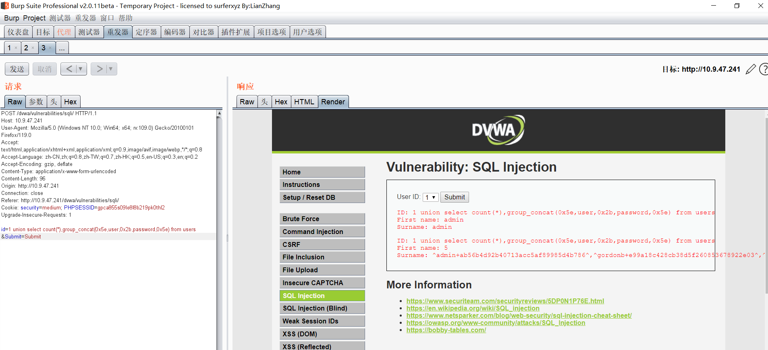Switch to the 编码器 decoder tab

[175, 32]
